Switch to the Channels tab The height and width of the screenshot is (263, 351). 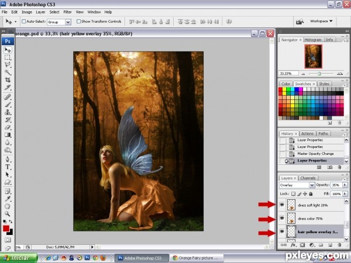coord(308,178)
